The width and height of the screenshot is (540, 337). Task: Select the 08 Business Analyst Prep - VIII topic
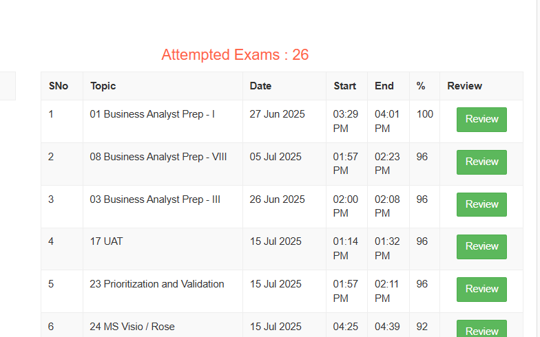[x=158, y=157]
